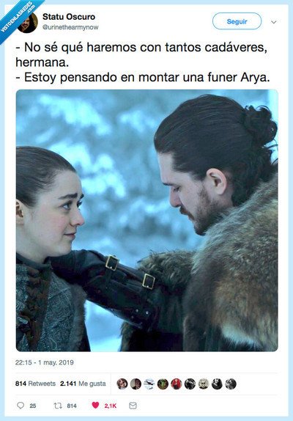Open the Statu Oscuro profile avatar
Image resolution: width=293 pixels, height=421 pixels.
(28, 23)
